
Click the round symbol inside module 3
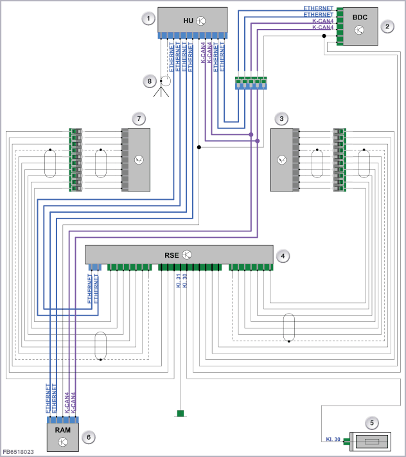(281, 159)
